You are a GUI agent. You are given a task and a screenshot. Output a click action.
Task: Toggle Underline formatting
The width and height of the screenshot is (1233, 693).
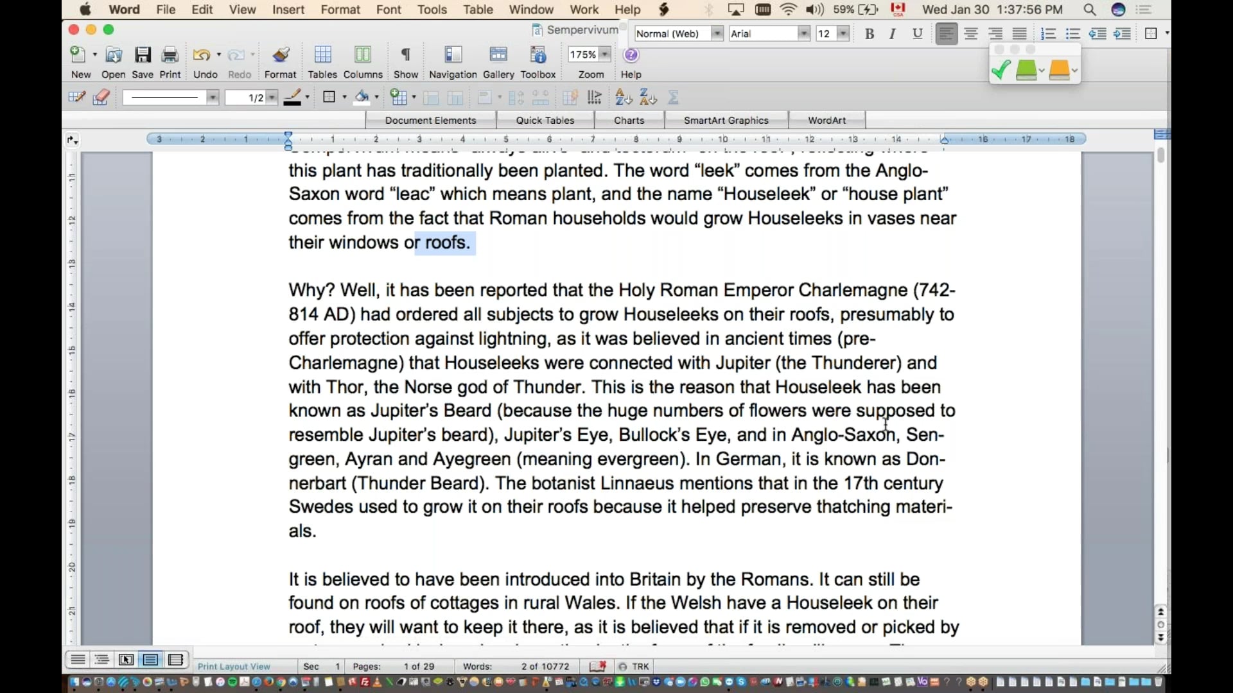tap(917, 34)
